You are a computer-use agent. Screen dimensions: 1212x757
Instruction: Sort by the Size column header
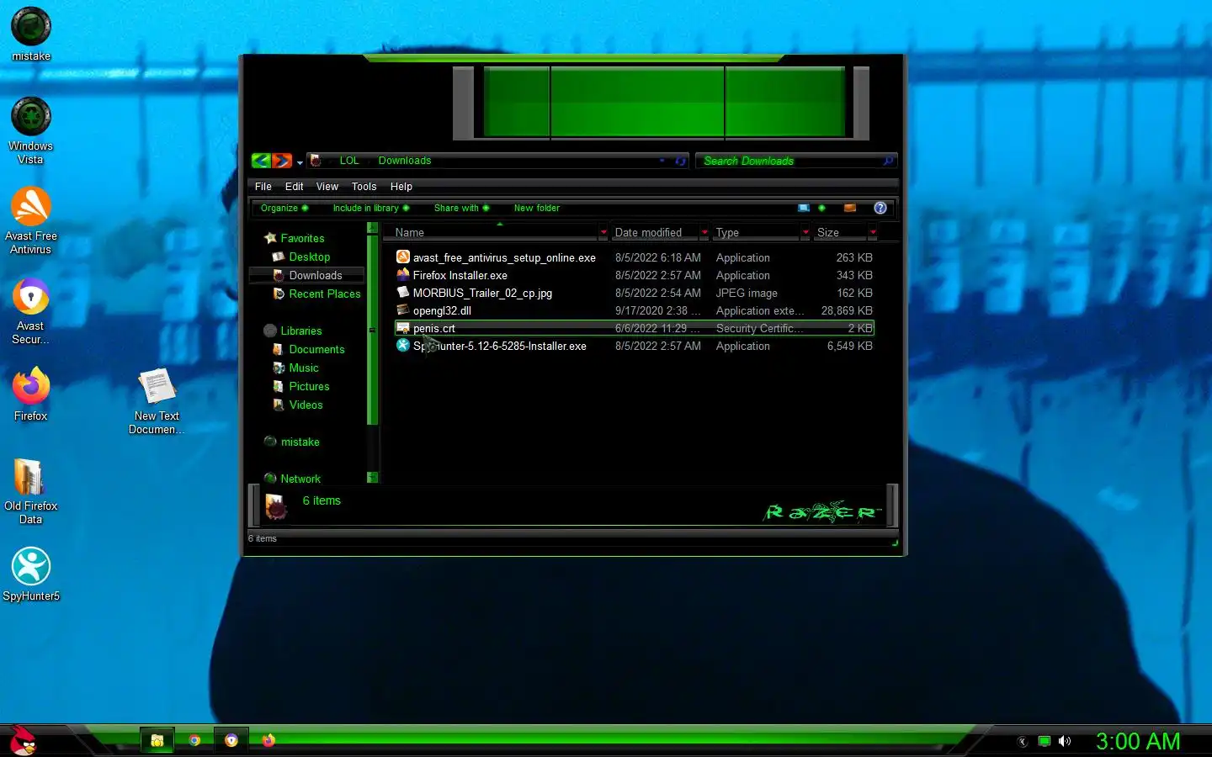click(x=840, y=232)
